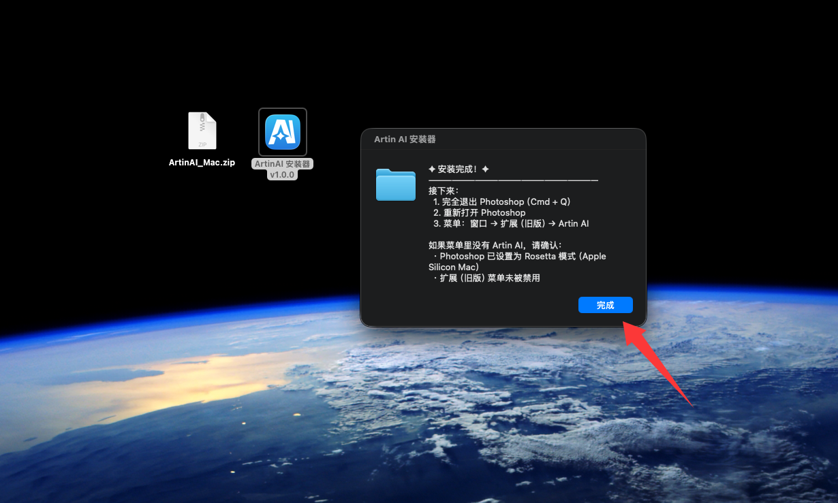Click the 扩展 (旧版) 菜单未被禁用 line

(486, 278)
